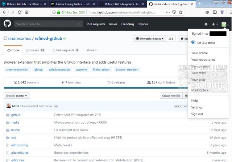Open the .github folder

(x=16, y=115)
